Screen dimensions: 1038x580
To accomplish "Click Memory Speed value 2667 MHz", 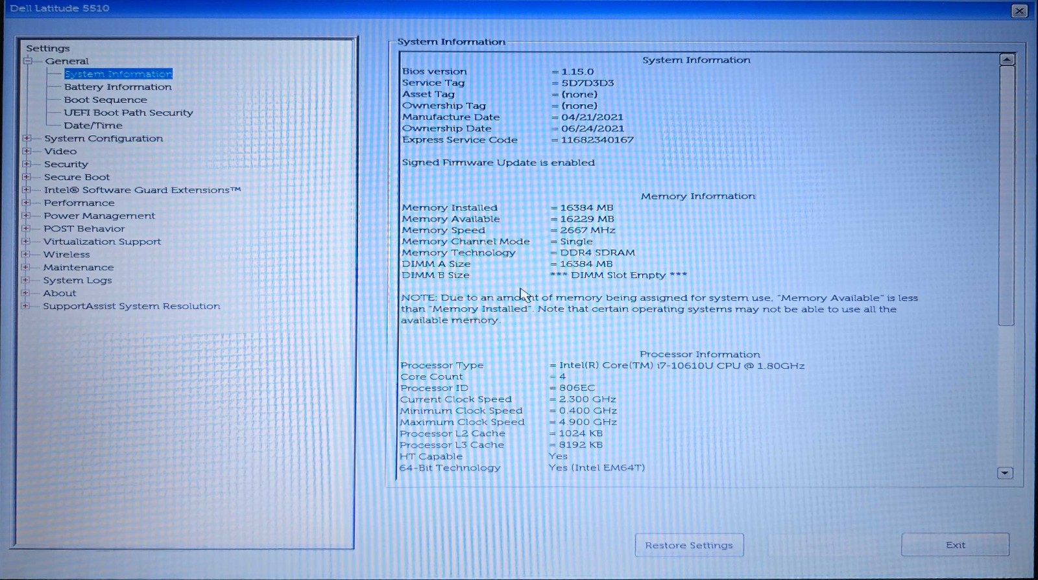I will (x=588, y=230).
